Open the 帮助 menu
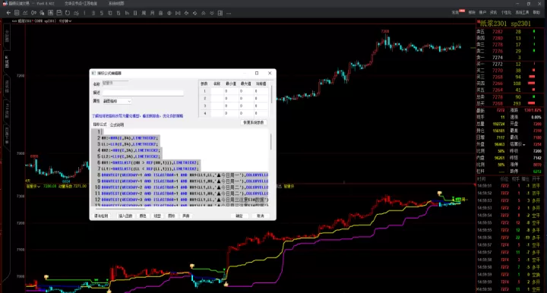Image resolution: width=547 pixels, height=293 pixels. pyautogui.click(x=536, y=13)
